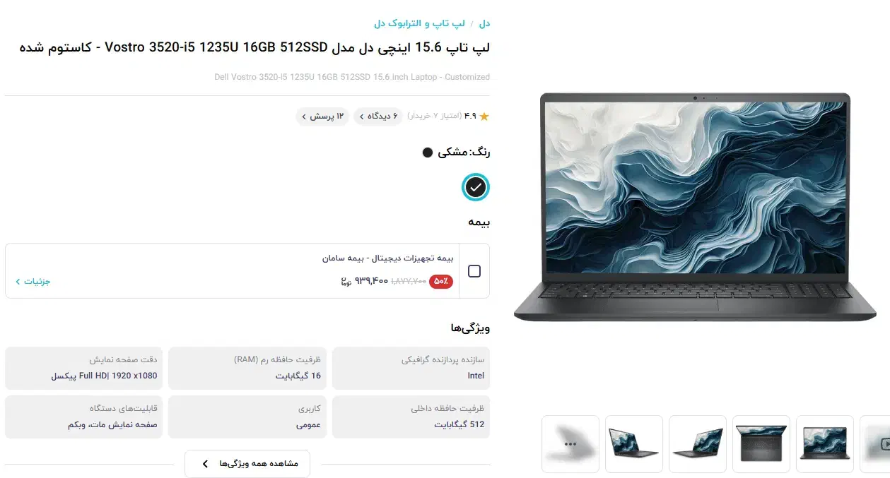
Task: Open the insurance جزئیات link
Action: click(33, 282)
